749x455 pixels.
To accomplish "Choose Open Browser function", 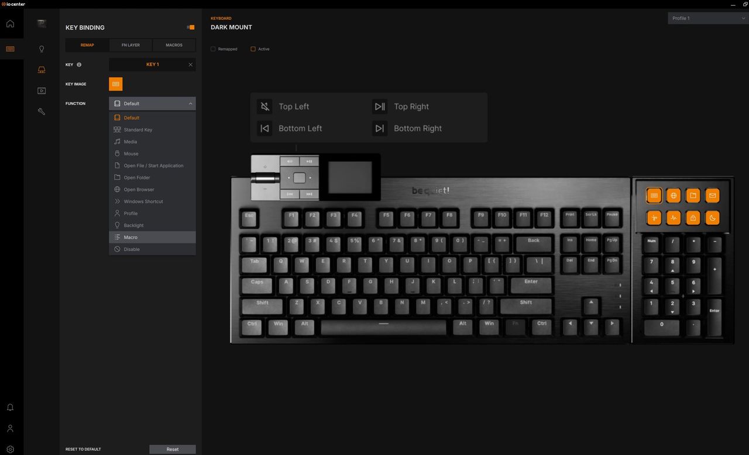I will [152, 190].
